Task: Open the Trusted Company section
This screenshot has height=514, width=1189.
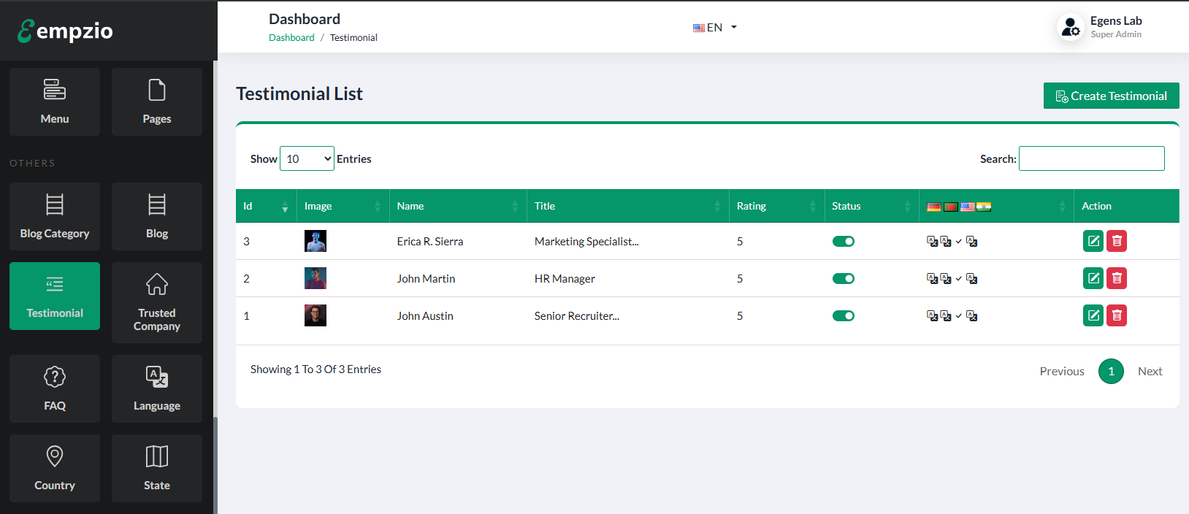Action: pyautogui.click(x=157, y=303)
